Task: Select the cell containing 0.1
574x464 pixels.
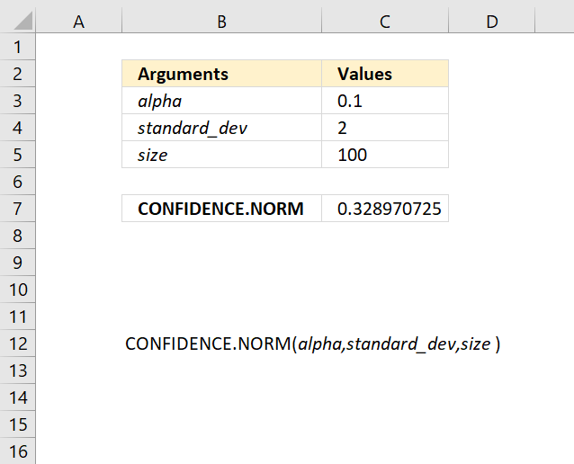Action: click(x=385, y=101)
